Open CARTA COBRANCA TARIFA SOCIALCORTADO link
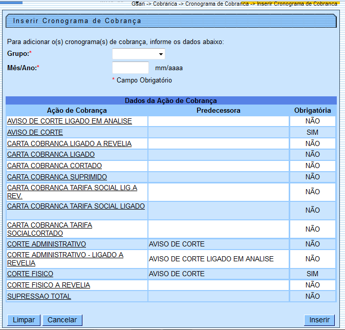Screen dimensions: 345x330 coord(50,225)
